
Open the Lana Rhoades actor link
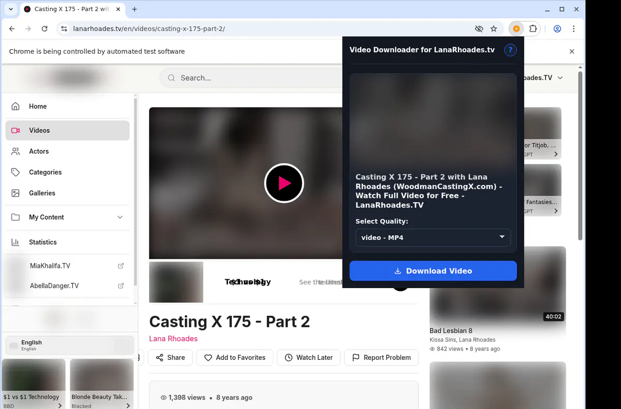(173, 339)
